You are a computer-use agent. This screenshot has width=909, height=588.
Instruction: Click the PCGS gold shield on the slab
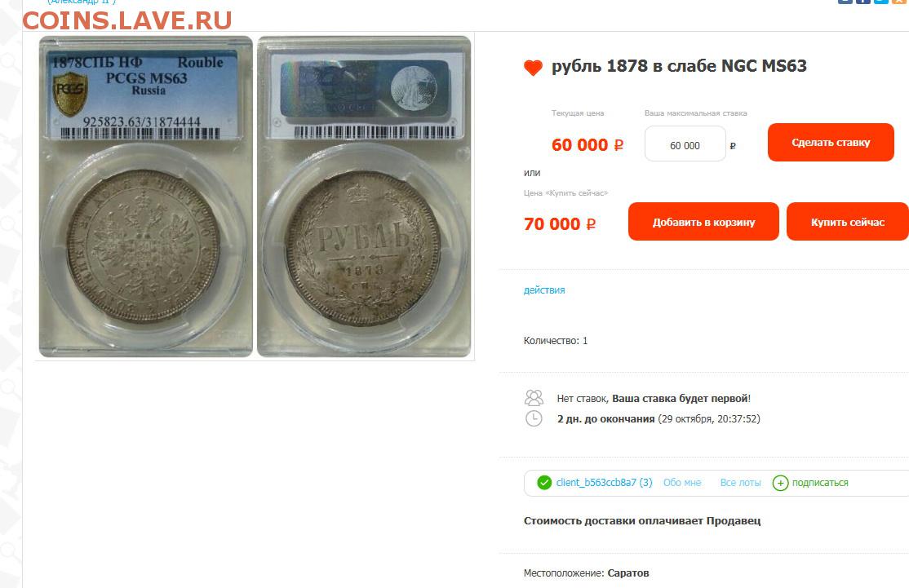(70, 93)
